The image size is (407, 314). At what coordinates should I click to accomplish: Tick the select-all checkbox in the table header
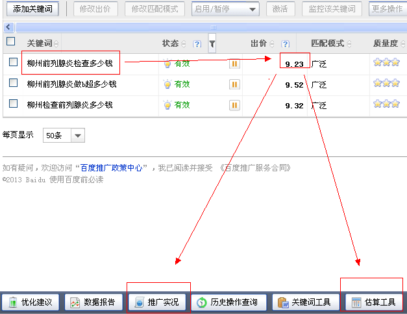tap(10, 41)
